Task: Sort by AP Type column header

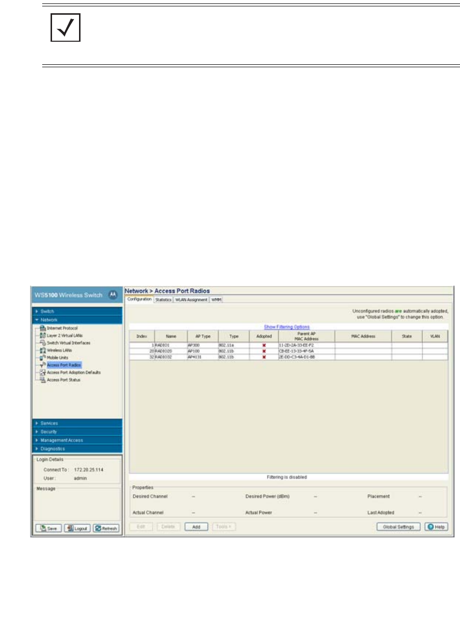Action: coord(203,336)
